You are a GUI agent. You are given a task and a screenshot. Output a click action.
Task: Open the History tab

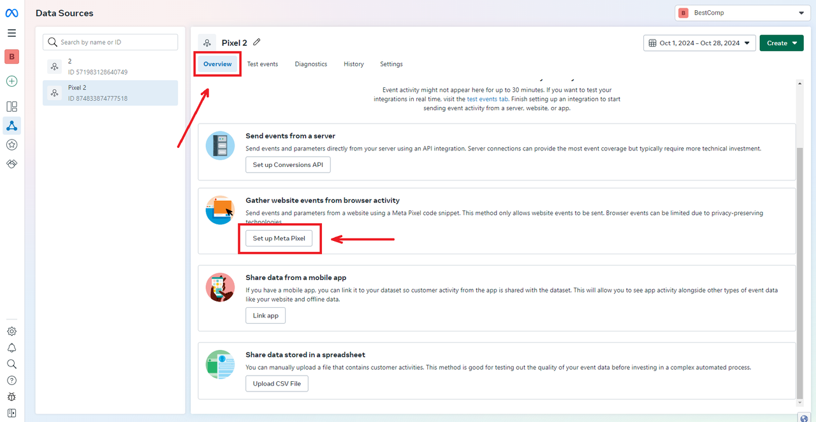tap(354, 64)
